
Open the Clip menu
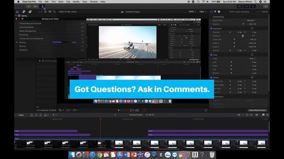(x=68, y=2)
